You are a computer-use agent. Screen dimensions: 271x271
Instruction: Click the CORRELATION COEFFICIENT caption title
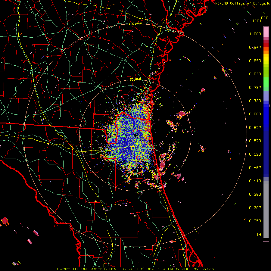pyautogui.click(x=88, y=269)
